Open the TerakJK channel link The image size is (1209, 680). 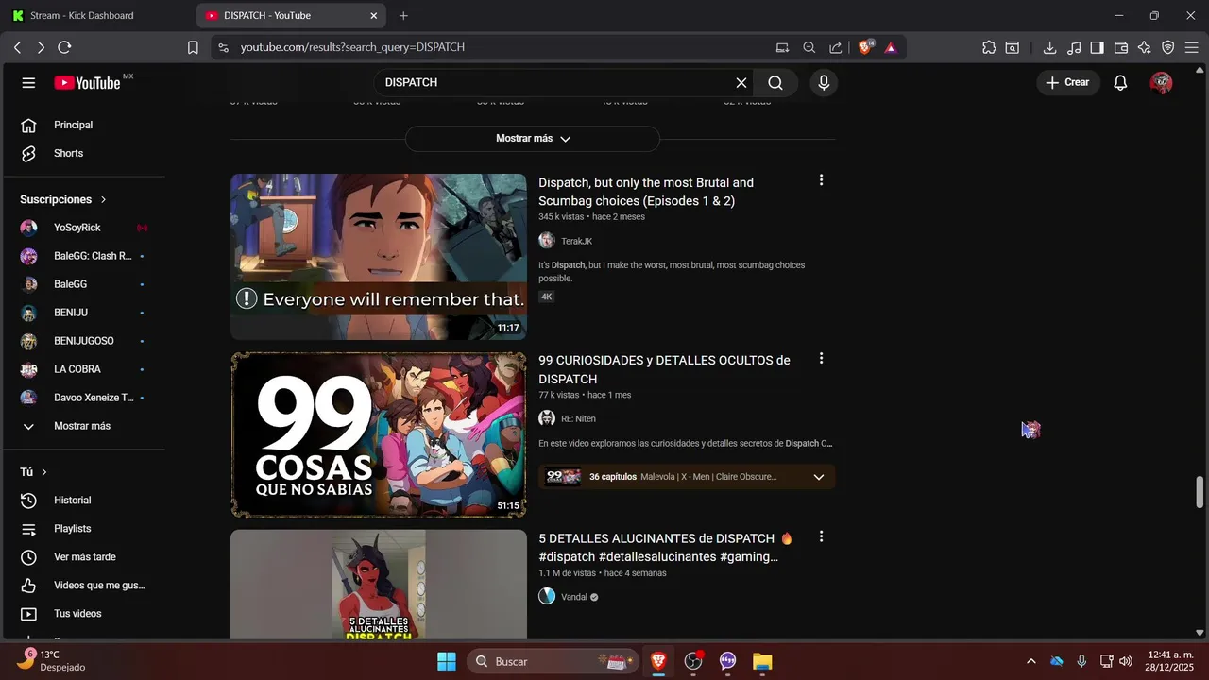(x=576, y=241)
